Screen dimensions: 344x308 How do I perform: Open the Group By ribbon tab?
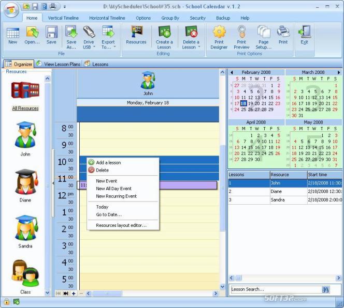tap(170, 18)
